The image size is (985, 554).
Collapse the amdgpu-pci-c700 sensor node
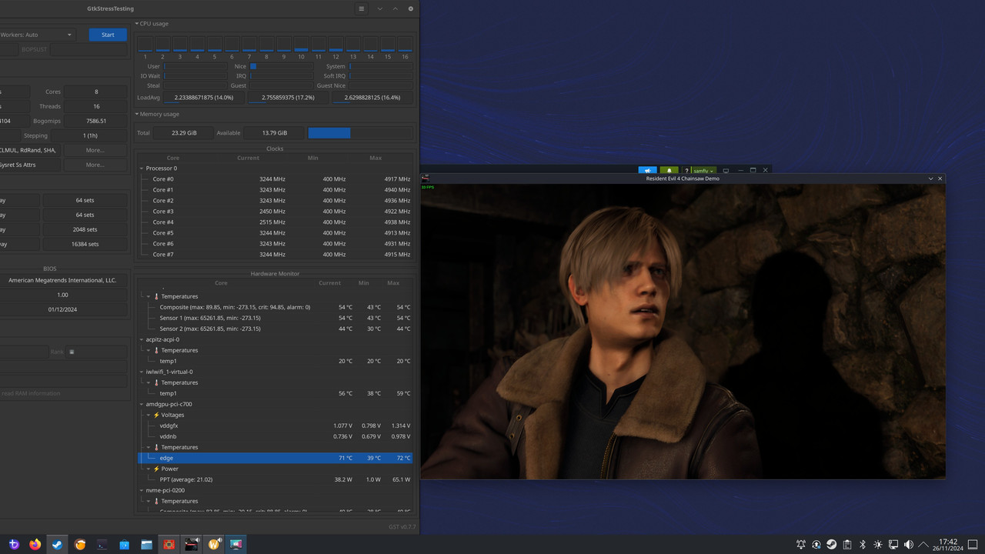click(142, 404)
